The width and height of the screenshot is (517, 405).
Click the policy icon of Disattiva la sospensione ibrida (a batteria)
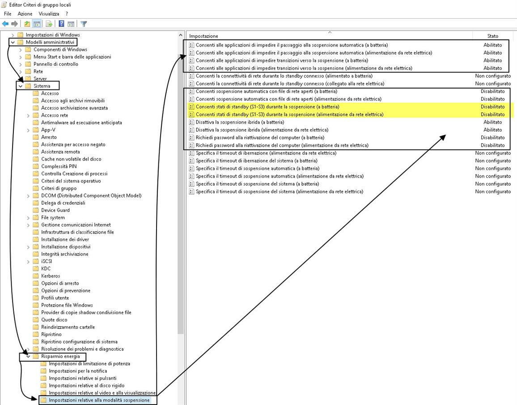tap(191, 122)
